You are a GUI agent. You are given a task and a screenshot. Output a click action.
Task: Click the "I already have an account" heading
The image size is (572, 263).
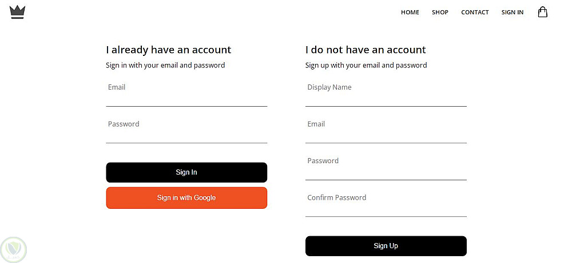click(169, 50)
